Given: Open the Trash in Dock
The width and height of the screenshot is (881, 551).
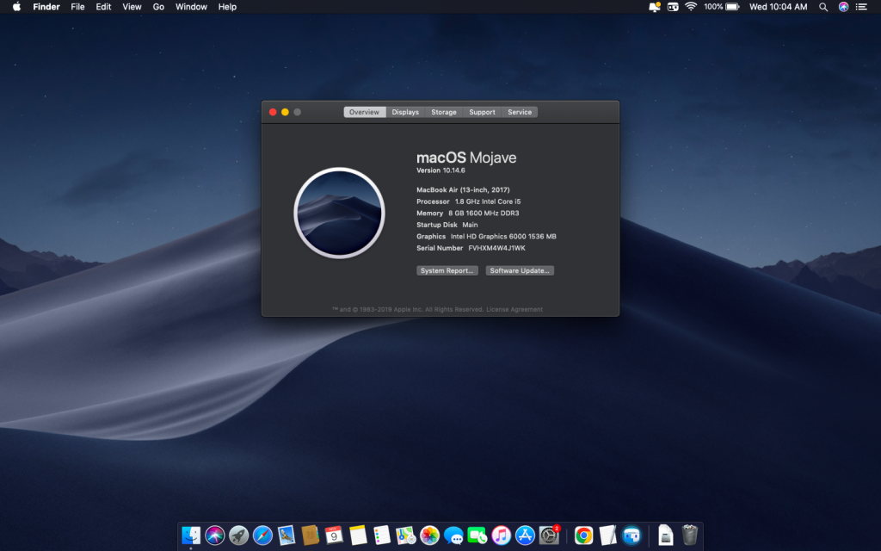Looking at the screenshot, I should (689, 536).
